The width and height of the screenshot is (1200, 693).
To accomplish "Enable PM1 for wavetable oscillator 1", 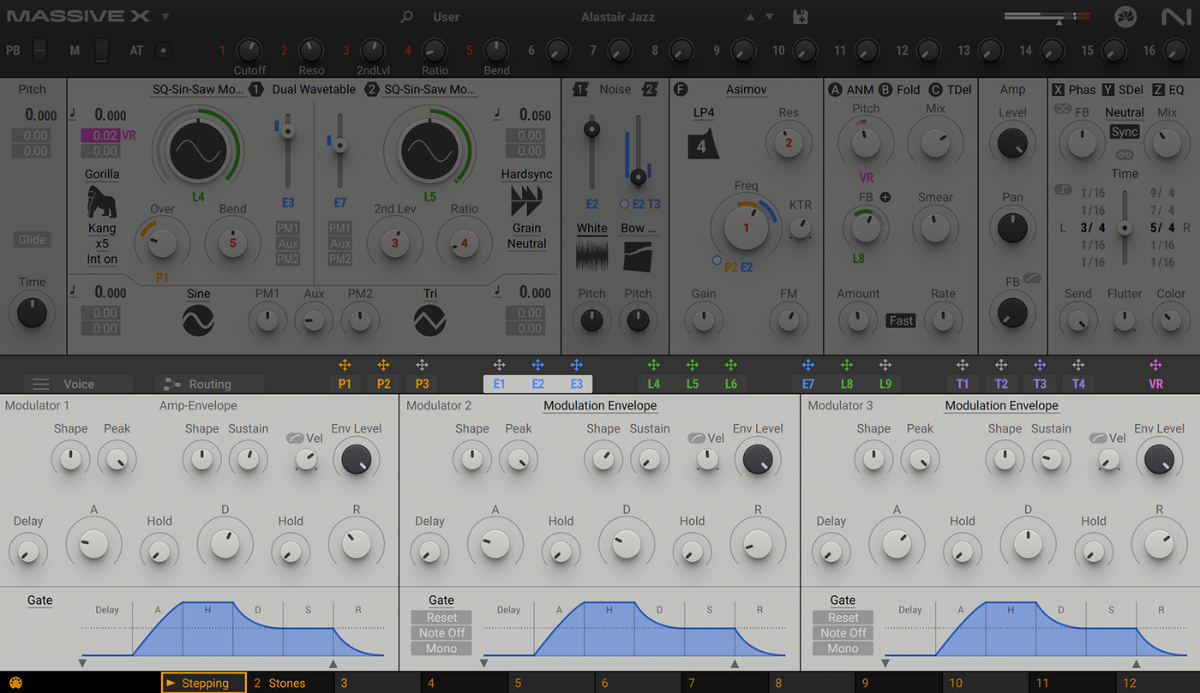I will tap(287, 228).
